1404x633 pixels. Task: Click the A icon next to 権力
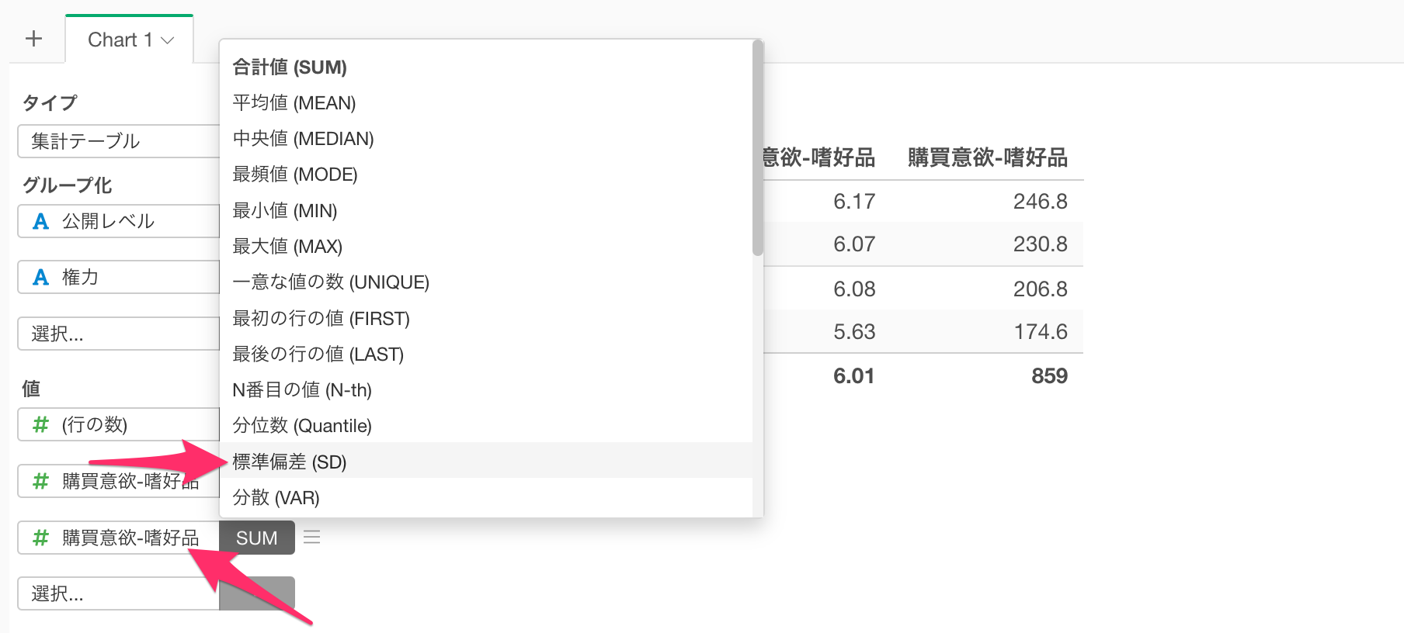[40, 277]
